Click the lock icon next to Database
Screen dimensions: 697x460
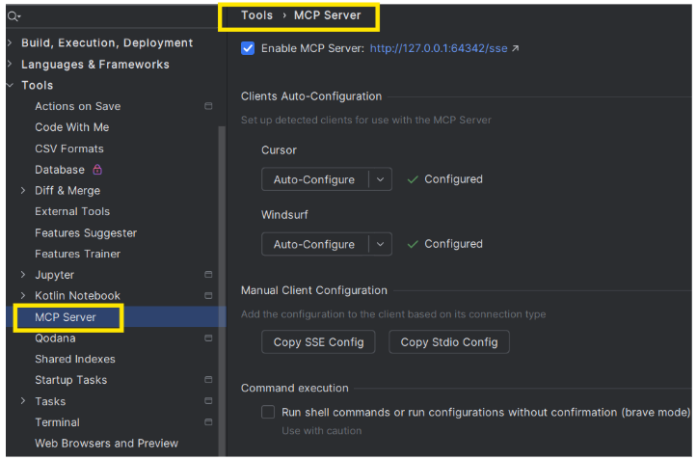point(97,170)
